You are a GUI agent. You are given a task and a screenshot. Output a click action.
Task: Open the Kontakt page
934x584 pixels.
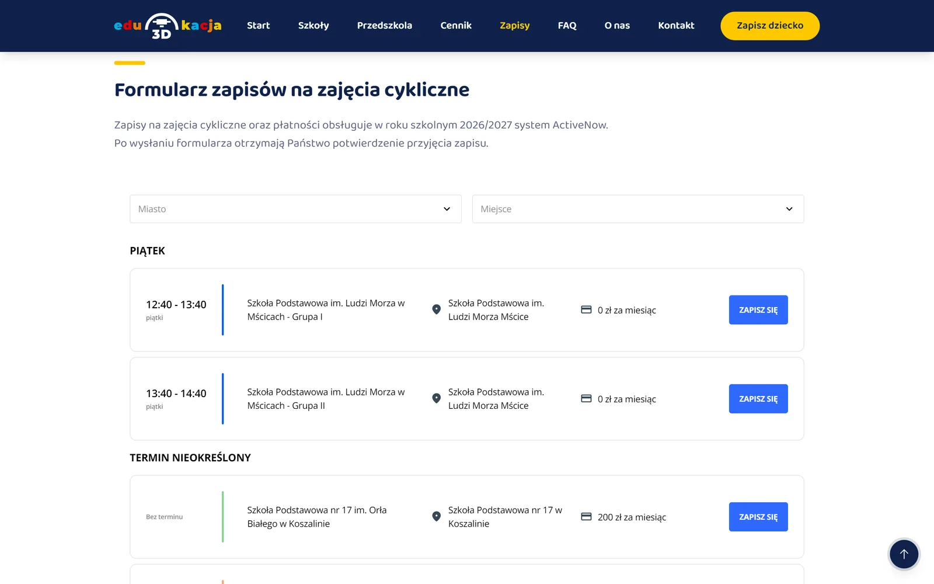pos(676,26)
